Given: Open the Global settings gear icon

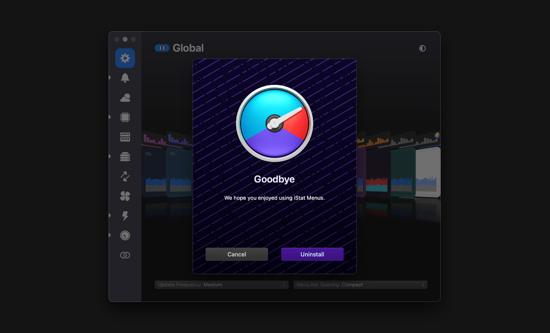Looking at the screenshot, I should pos(125,58).
